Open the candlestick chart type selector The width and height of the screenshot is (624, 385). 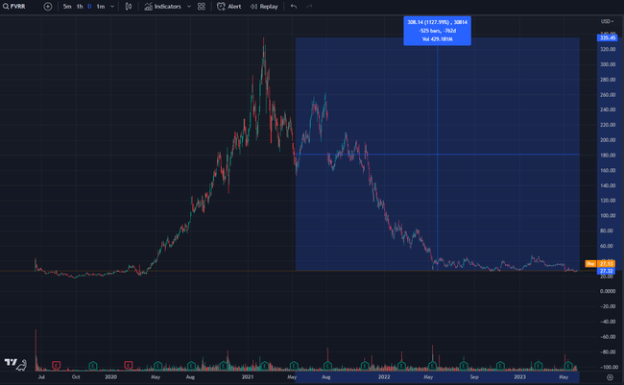(129, 6)
